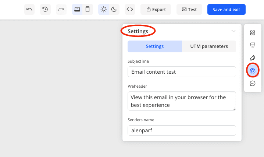
Task: Switch to UTM parameters tab
Action: pos(209,46)
